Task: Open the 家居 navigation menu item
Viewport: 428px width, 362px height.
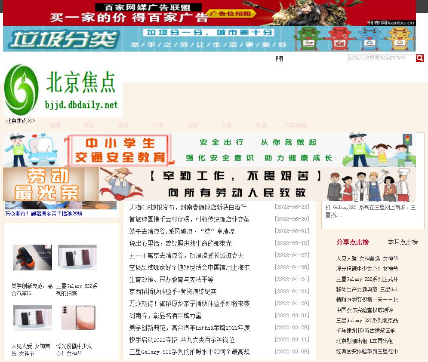Action: coord(192,125)
